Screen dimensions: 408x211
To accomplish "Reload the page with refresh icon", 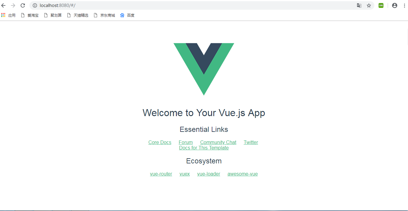I will [23, 5].
